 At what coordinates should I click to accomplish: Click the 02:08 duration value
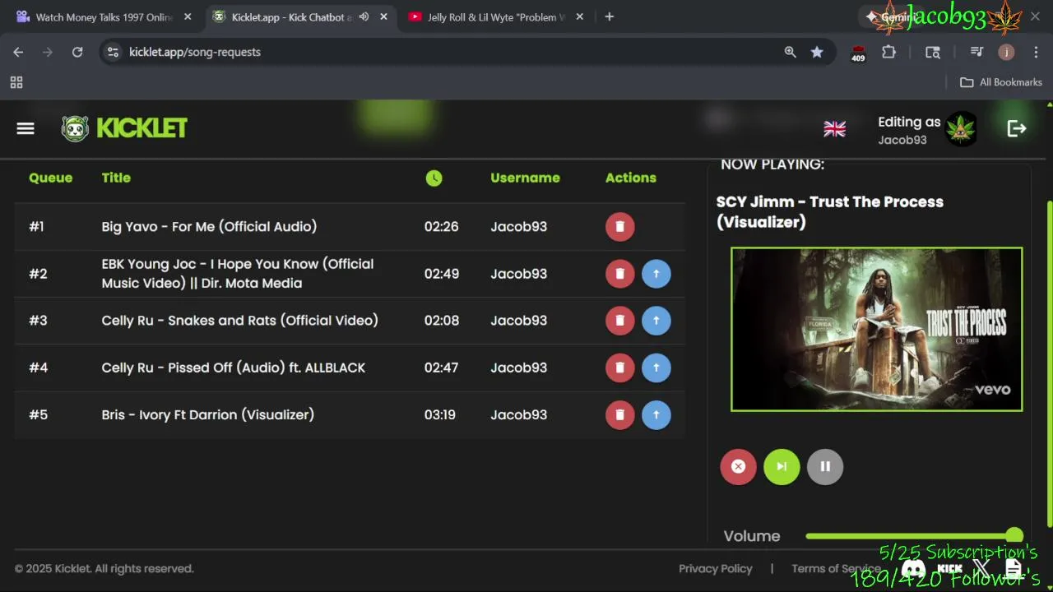coord(442,321)
